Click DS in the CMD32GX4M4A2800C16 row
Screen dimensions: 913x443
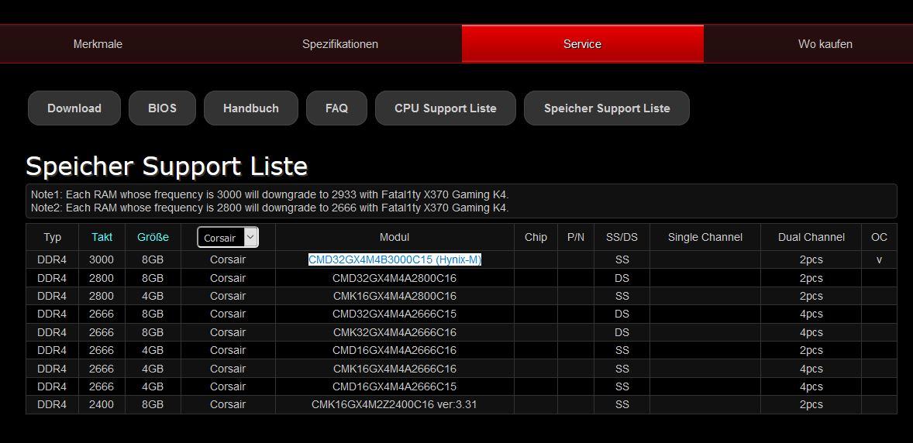[x=622, y=278]
